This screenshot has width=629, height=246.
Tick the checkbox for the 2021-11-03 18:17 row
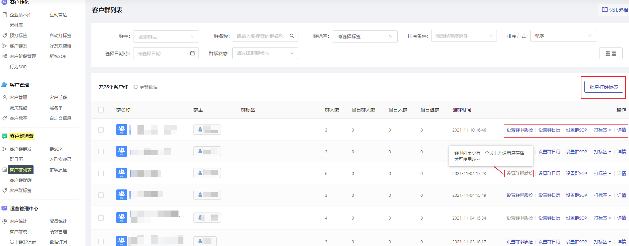(x=101, y=242)
